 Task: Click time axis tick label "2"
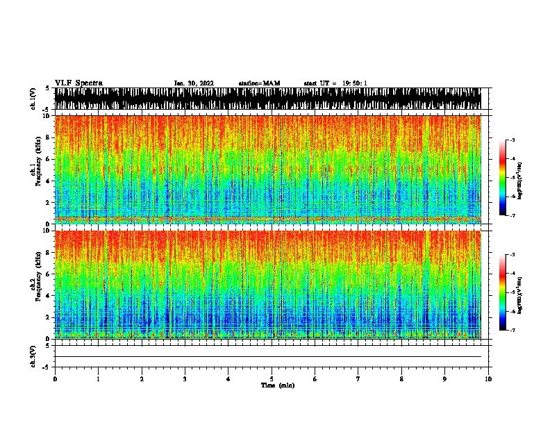click(x=142, y=379)
